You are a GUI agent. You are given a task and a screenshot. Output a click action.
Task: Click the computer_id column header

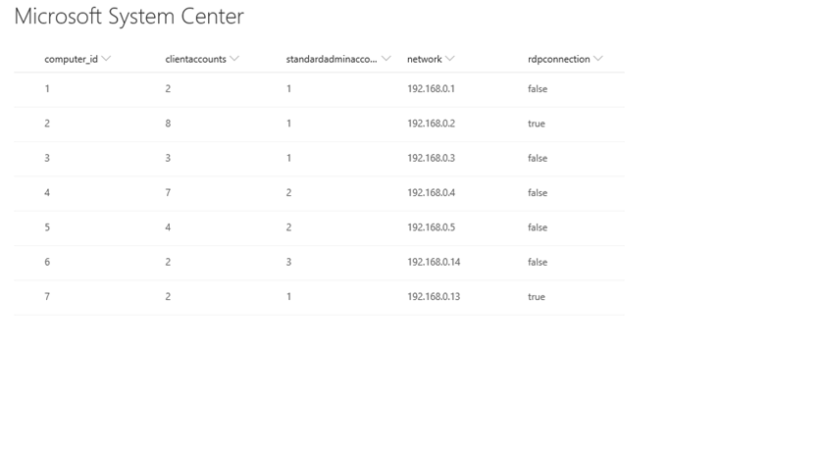point(71,59)
